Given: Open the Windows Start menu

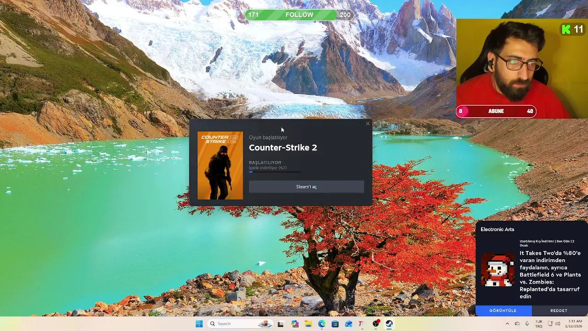Looking at the screenshot, I should (x=199, y=324).
